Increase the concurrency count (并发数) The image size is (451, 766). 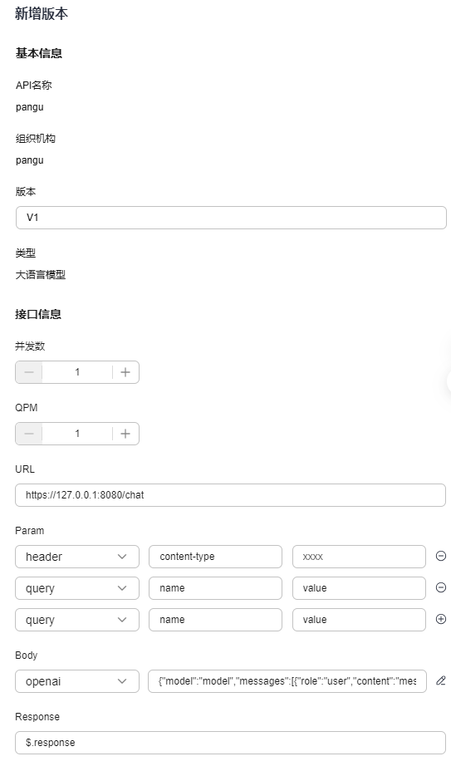pyautogui.click(x=125, y=372)
